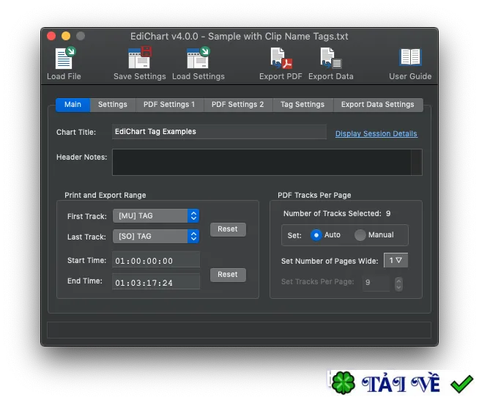Image resolution: width=479 pixels, height=400 pixels.
Task: Minimize window with the yellow button
Action: click(66, 37)
